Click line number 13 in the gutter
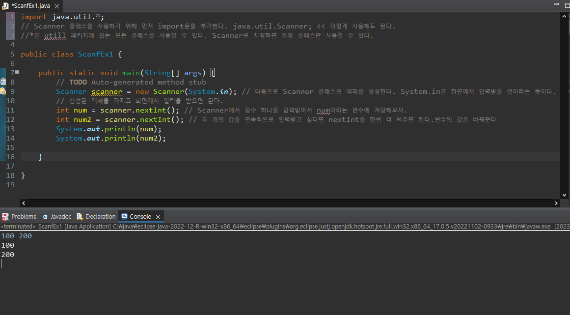 point(10,129)
